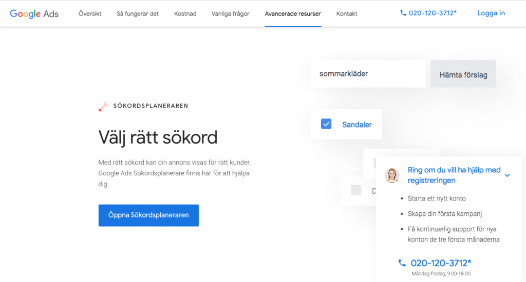Click Skapa din första kampanj bullet

pyautogui.click(x=445, y=214)
